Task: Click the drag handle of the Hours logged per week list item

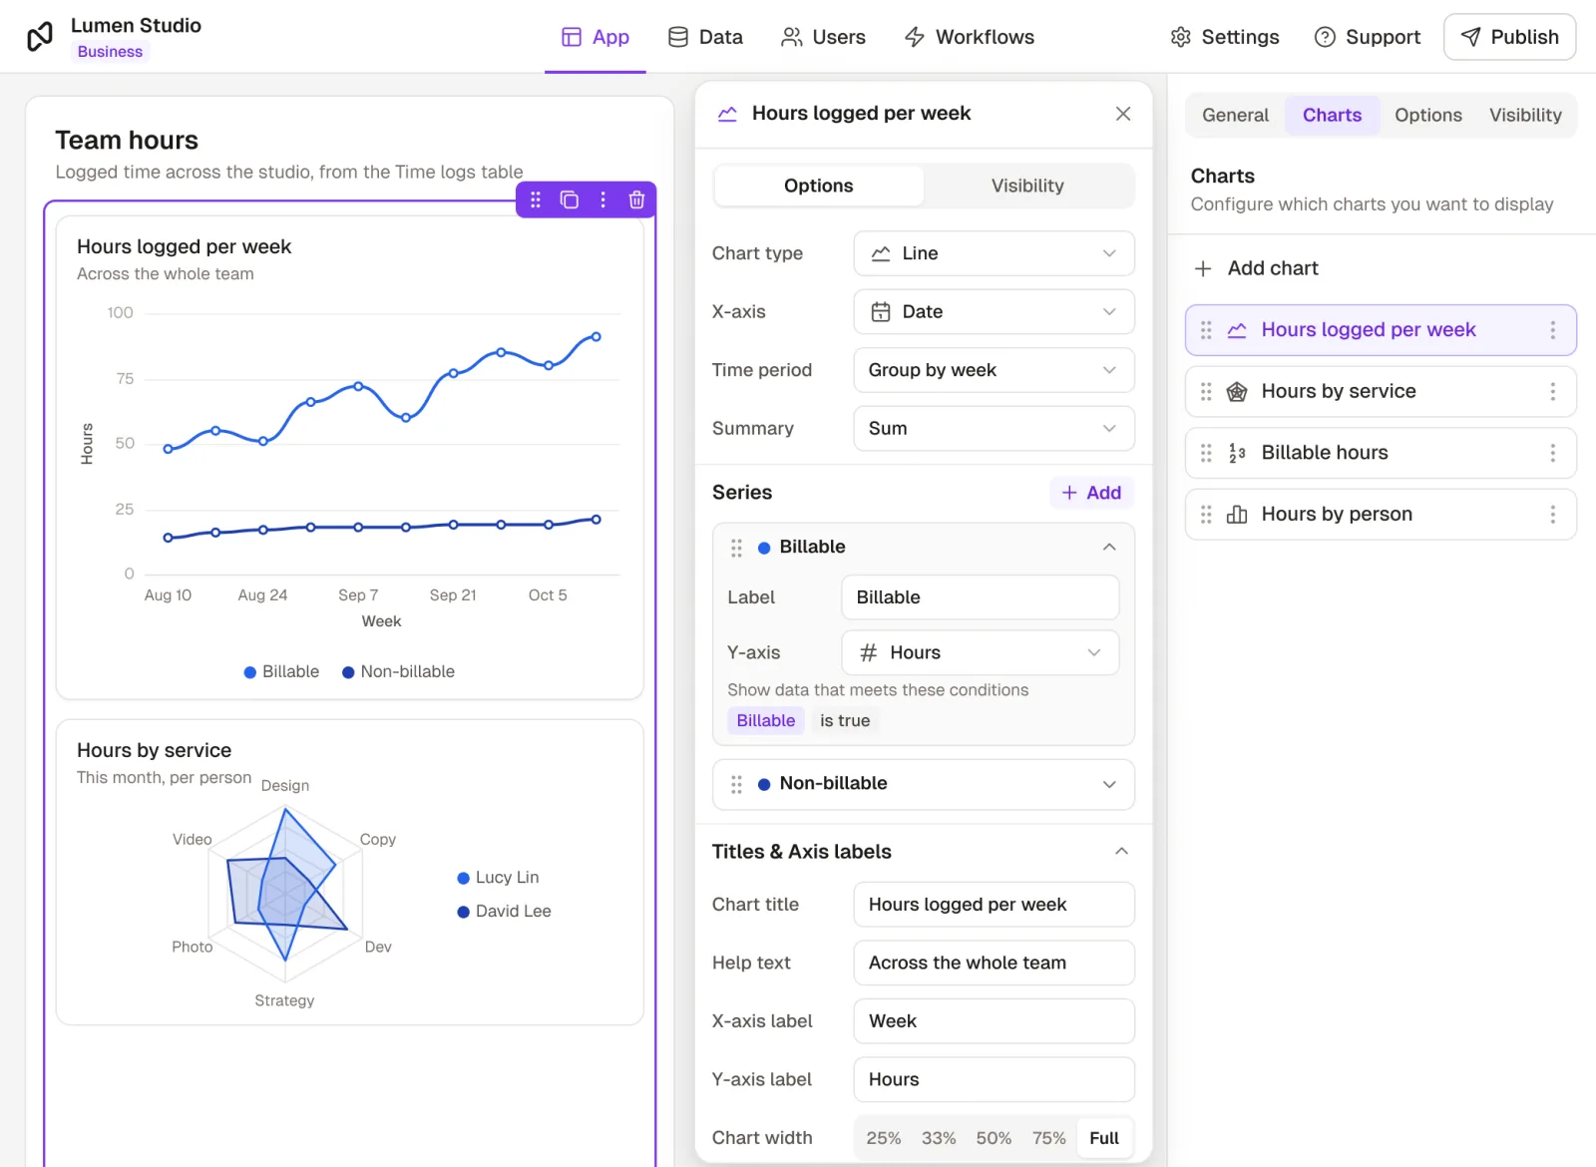Action: (x=1206, y=330)
